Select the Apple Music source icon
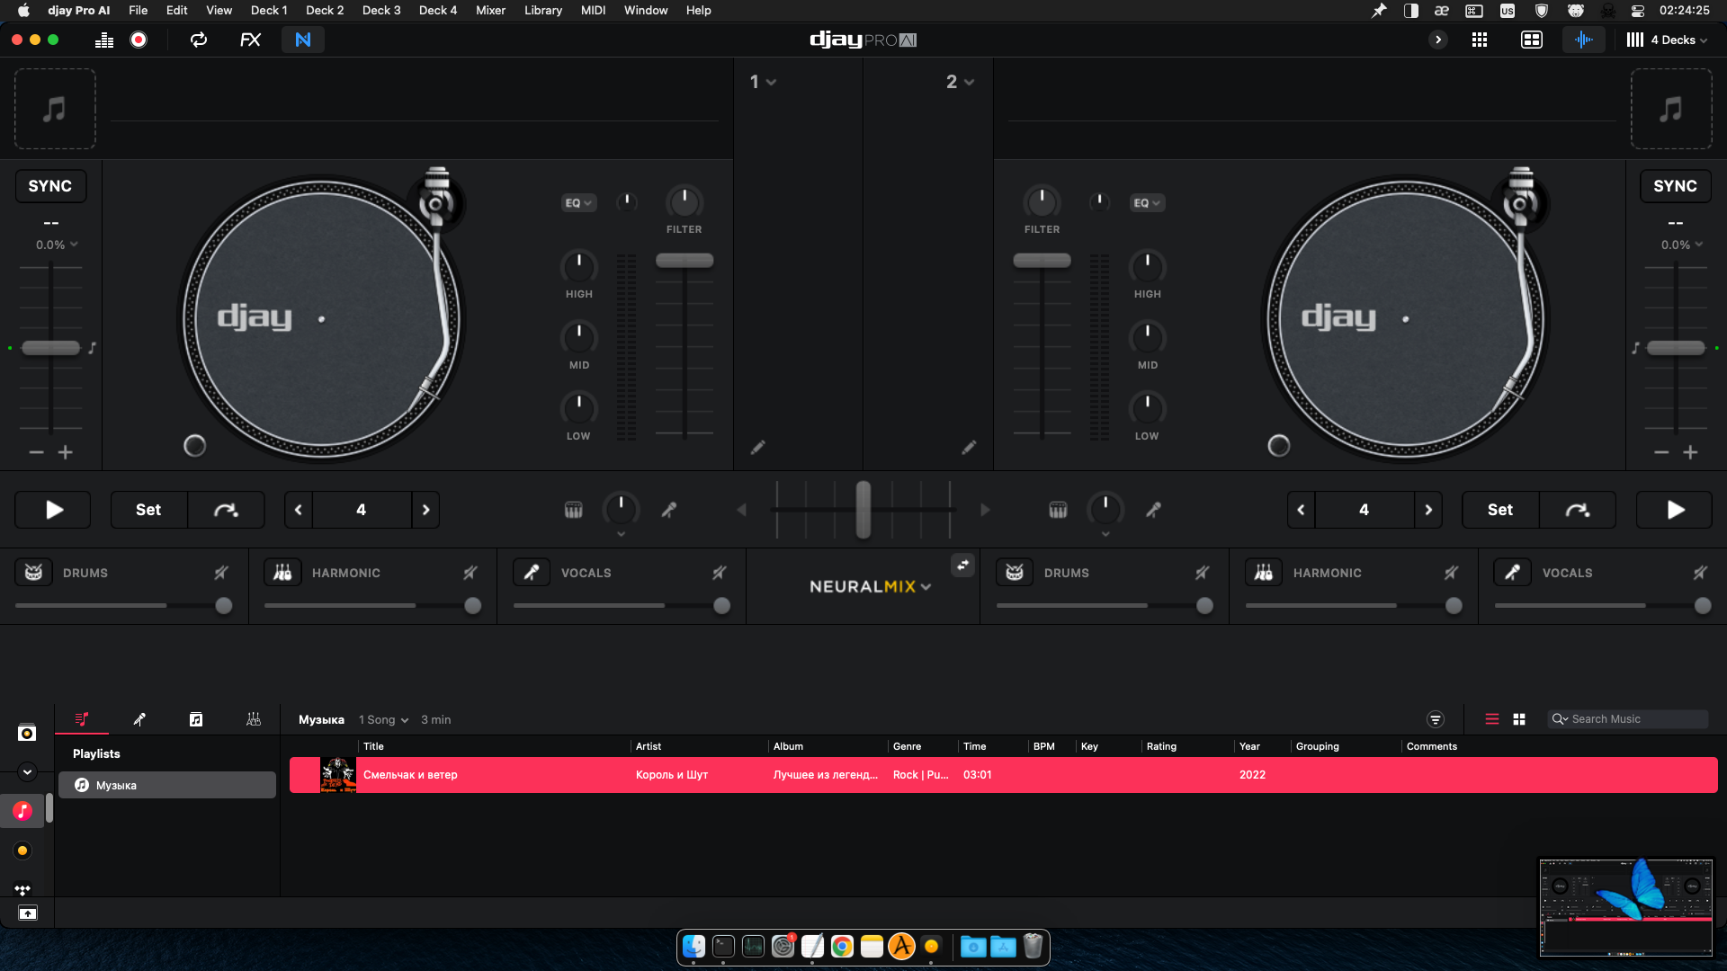This screenshot has width=1727, height=971. click(22, 811)
